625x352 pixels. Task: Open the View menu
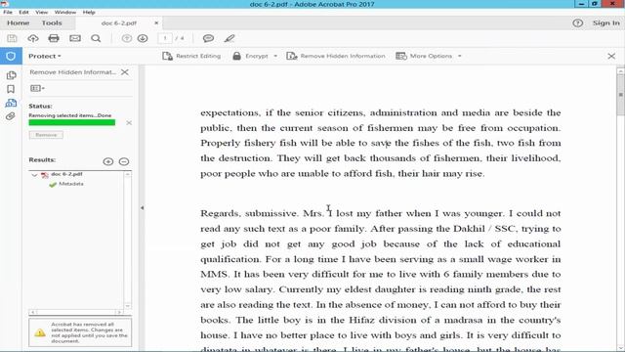coord(41,13)
